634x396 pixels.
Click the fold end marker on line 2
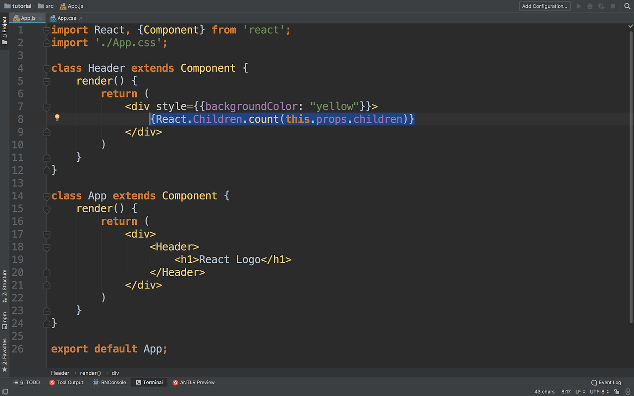47,43
